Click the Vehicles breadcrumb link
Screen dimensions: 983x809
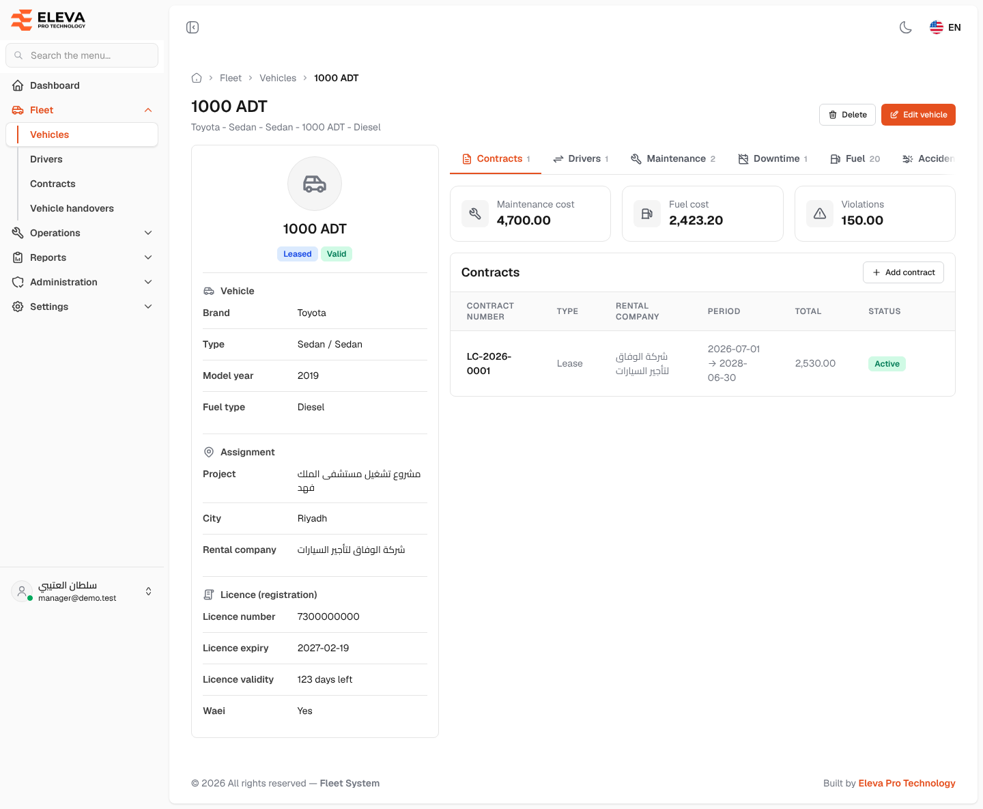tap(278, 78)
